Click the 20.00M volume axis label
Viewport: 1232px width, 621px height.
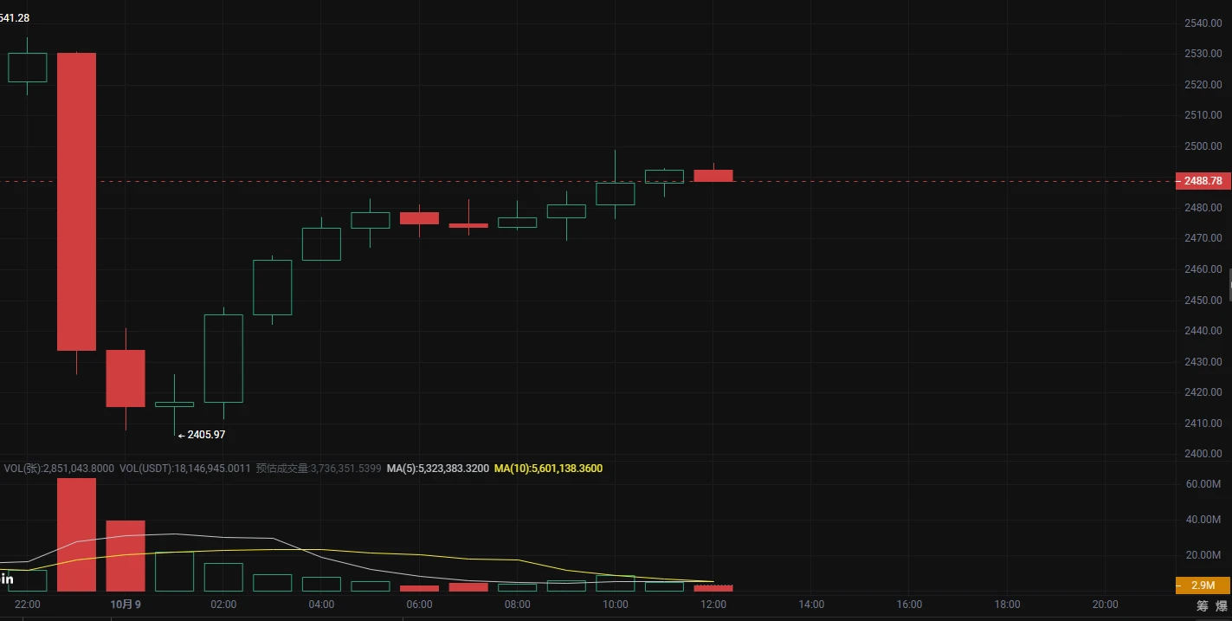(x=1203, y=555)
